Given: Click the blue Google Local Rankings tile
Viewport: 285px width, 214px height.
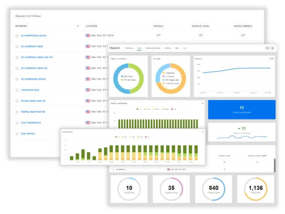Looking at the screenshot, I should pyautogui.click(x=242, y=109).
